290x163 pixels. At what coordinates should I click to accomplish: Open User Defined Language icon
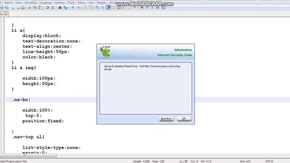coord(113,8)
